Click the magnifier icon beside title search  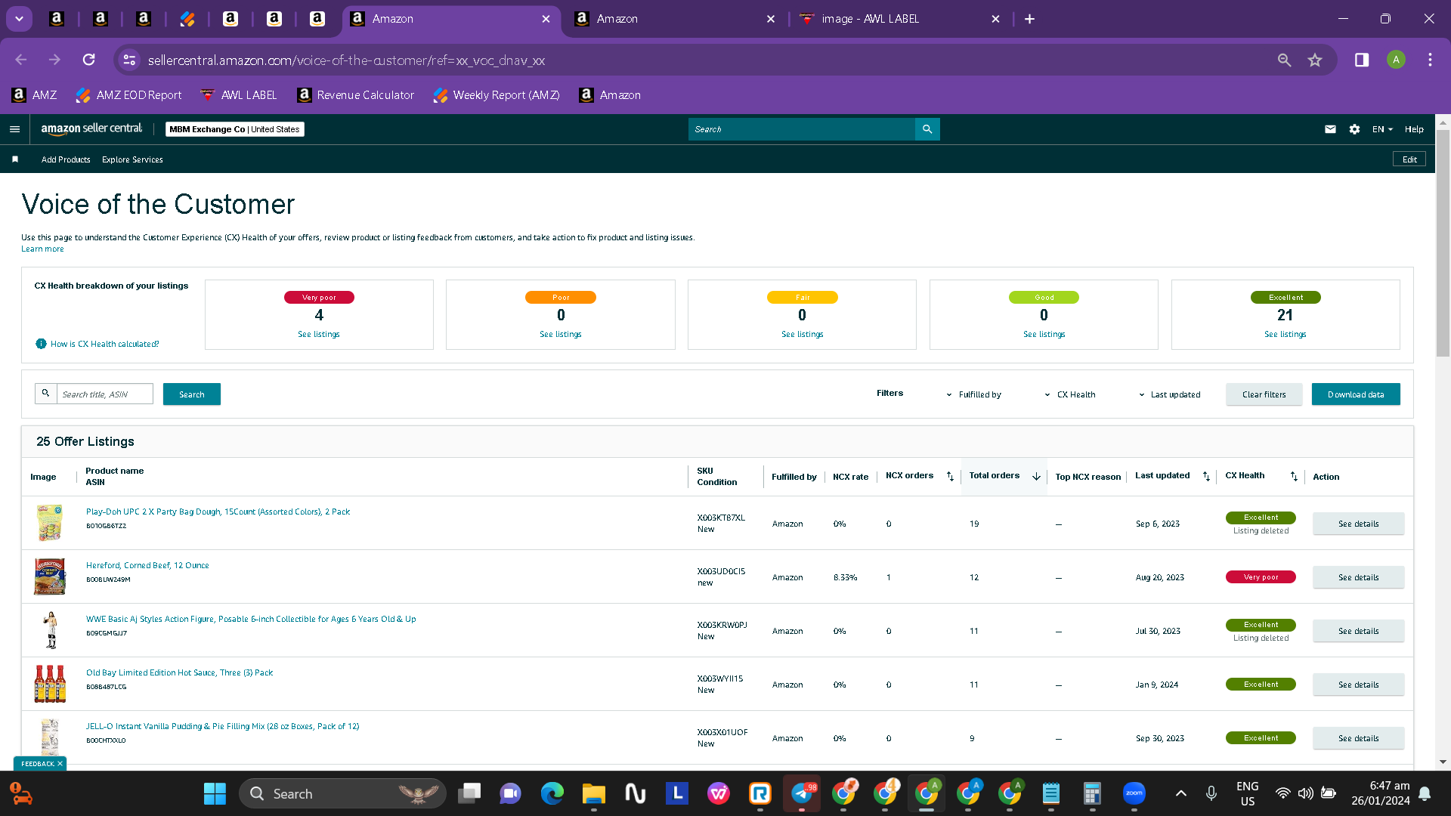45,394
